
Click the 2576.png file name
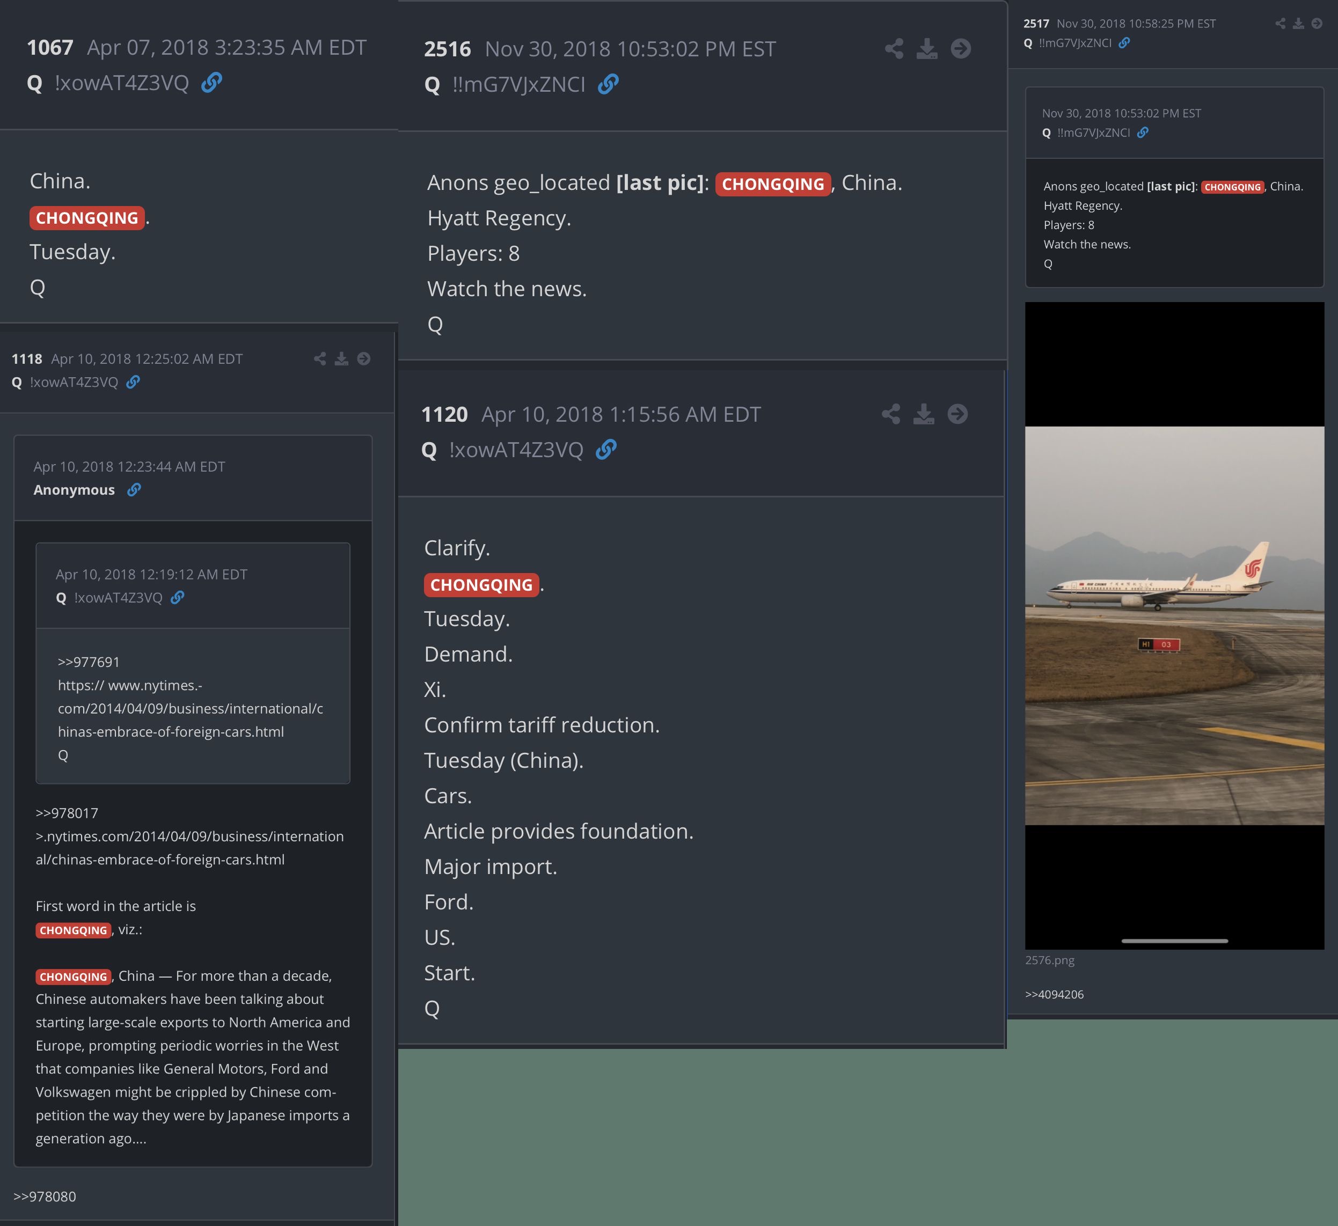1049,960
